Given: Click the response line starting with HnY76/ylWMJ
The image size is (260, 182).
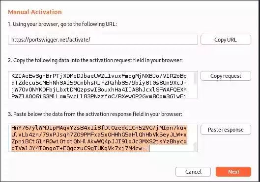Looking at the screenshot, I should (x=99, y=128).
